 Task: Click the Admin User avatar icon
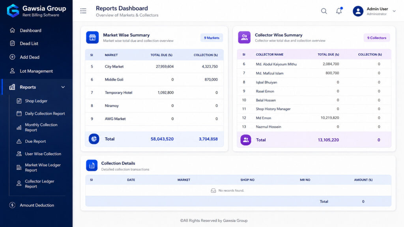pos(358,11)
